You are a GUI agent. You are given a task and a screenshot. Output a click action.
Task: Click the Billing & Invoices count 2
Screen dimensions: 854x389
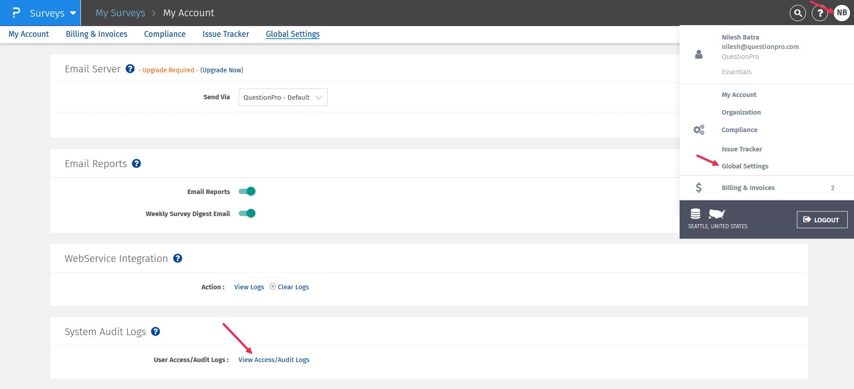[832, 188]
